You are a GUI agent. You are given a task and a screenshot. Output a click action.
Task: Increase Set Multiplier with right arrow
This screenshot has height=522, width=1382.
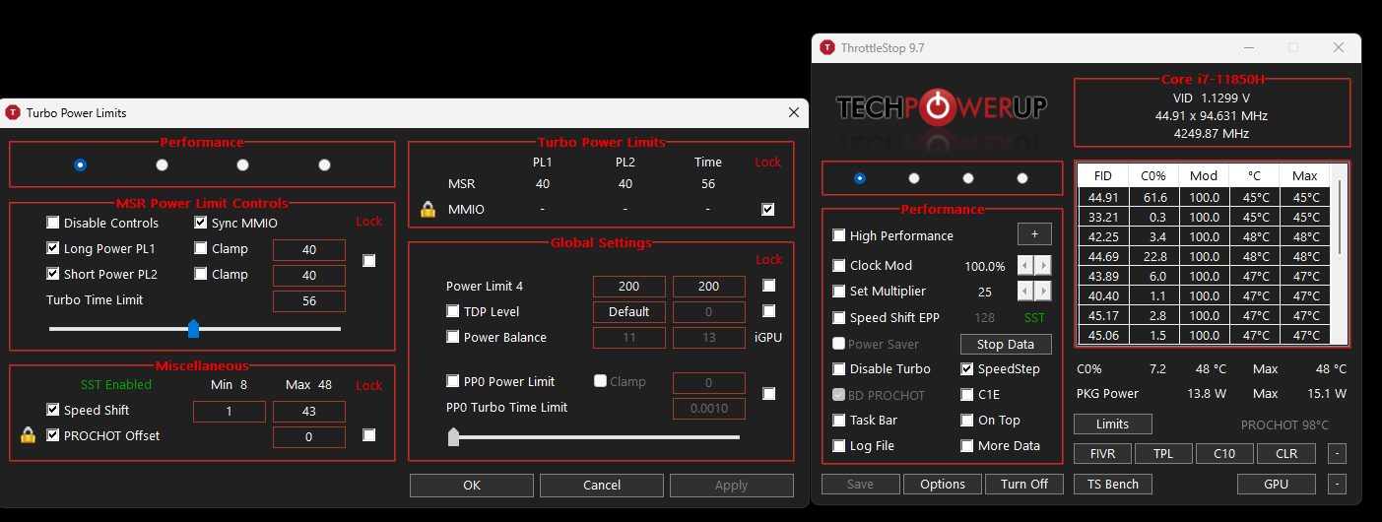1043,292
